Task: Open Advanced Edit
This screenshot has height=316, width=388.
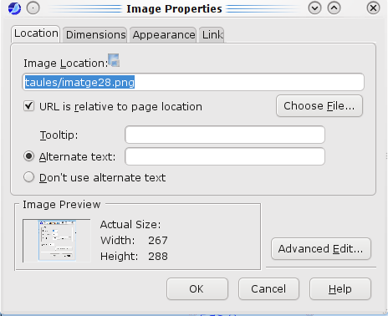Action: pyautogui.click(x=321, y=249)
